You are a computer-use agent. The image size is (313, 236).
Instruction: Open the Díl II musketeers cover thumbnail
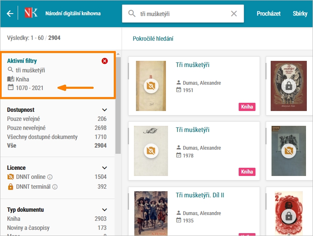(151, 213)
